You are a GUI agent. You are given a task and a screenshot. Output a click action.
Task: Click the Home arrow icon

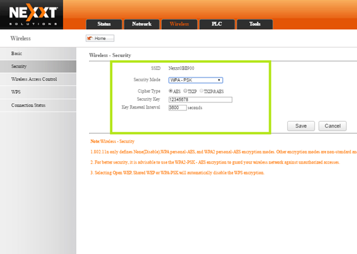pos(90,38)
